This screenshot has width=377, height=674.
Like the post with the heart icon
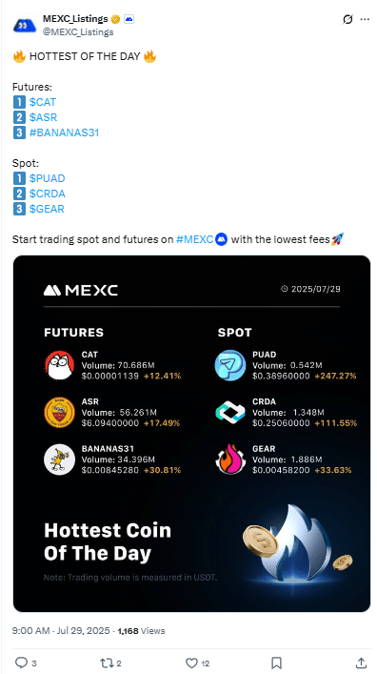click(191, 663)
